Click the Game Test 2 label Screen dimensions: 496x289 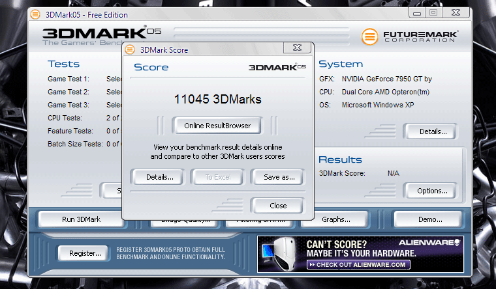[x=69, y=92]
